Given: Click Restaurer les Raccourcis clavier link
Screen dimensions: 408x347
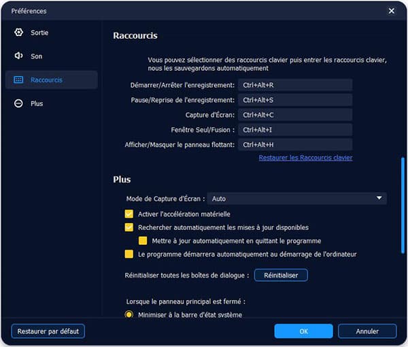Looking at the screenshot, I should coord(305,158).
